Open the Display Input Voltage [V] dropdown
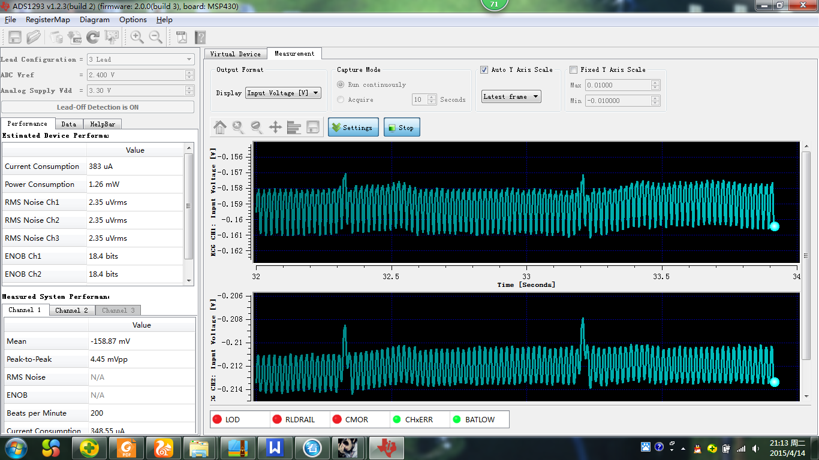Screen dimensions: 819x460 click(283, 93)
